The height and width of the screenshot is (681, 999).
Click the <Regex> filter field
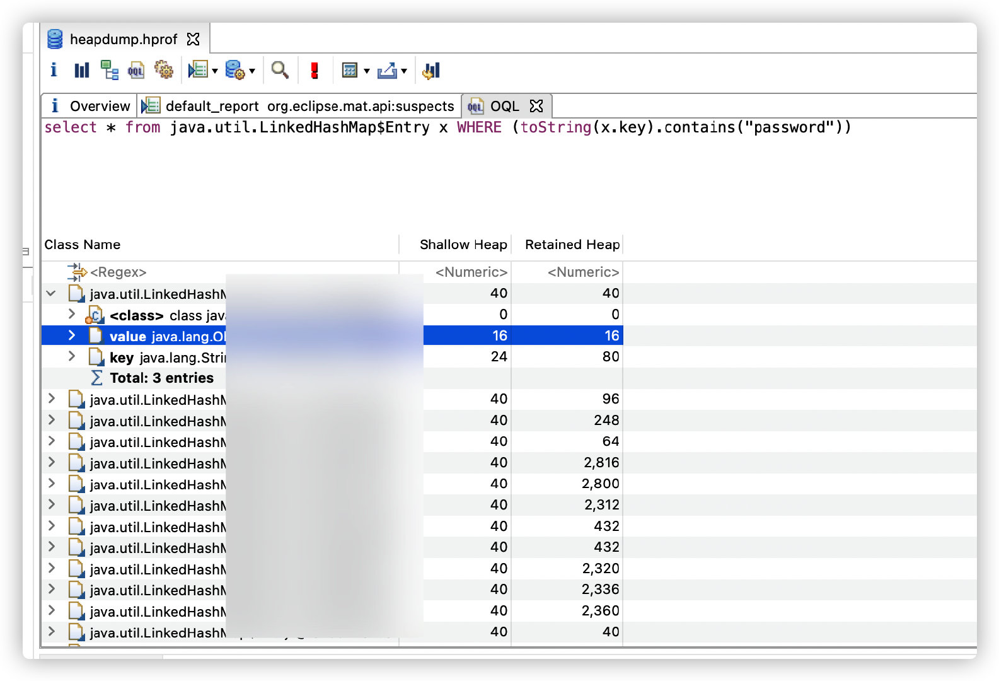pyautogui.click(x=118, y=272)
